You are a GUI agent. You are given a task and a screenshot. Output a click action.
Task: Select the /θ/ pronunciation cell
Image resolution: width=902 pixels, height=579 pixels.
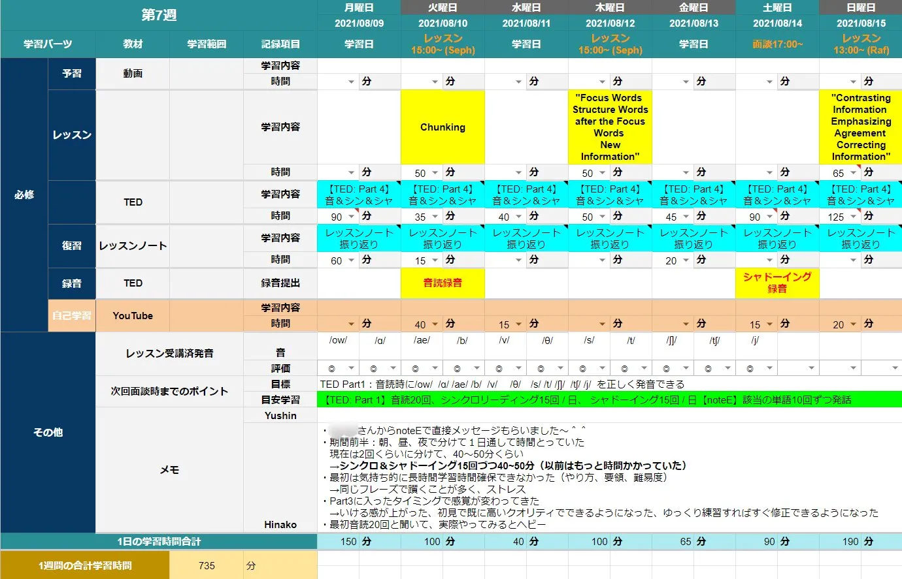[x=547, y=346]
